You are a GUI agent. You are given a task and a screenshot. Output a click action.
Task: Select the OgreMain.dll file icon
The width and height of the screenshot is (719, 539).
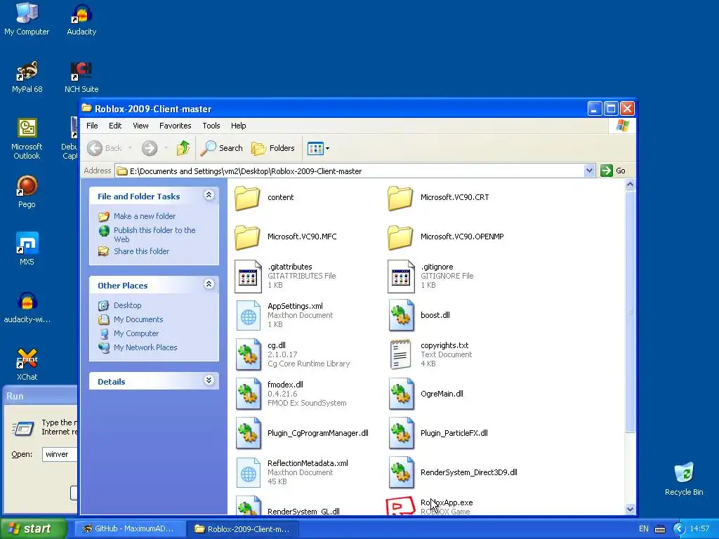(401, 394)
